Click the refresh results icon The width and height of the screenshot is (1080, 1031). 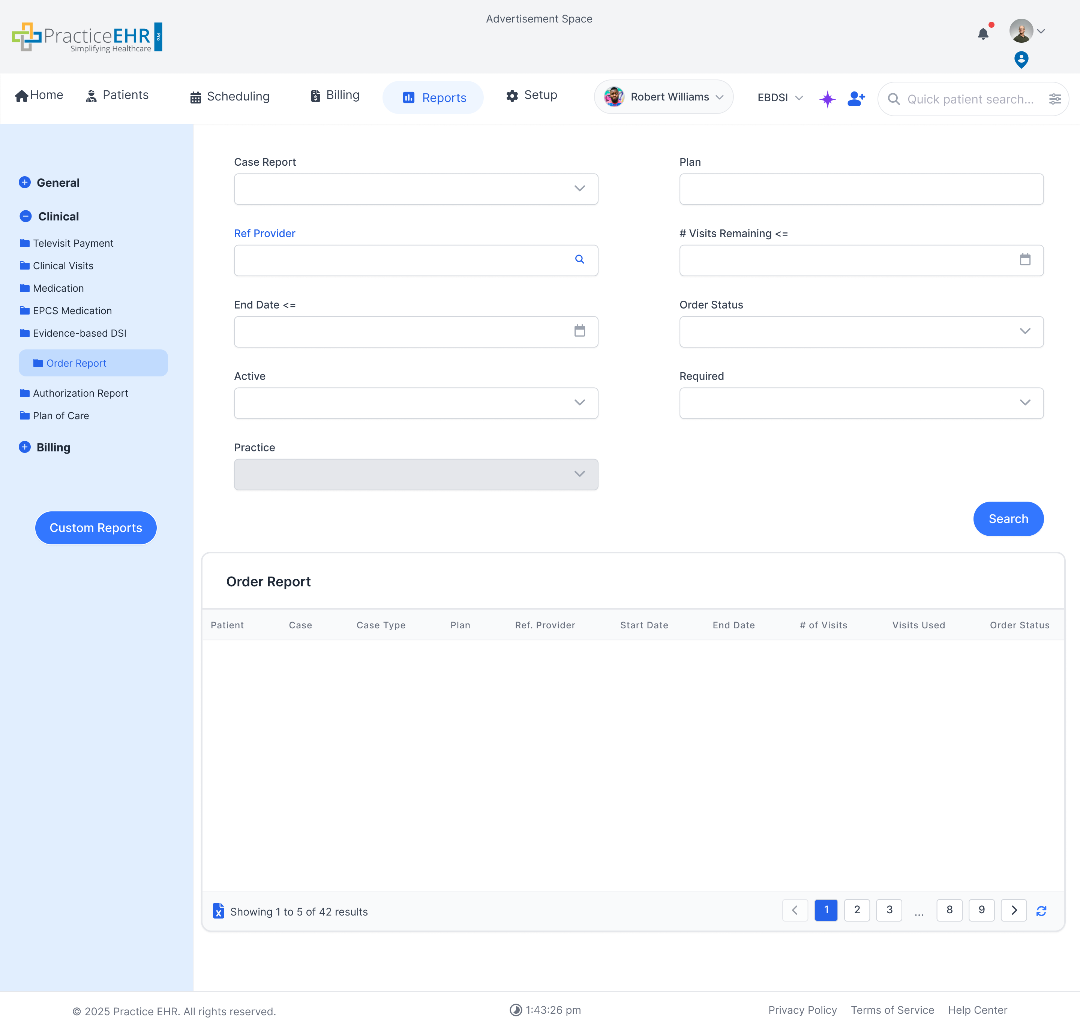pos(1041,911)
